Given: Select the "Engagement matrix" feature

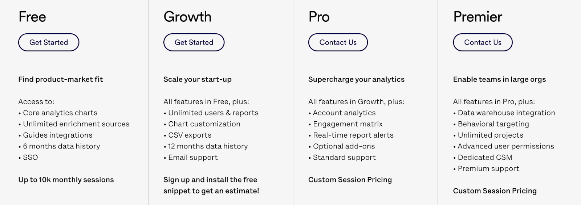Looking at the screenshot, I should [x=348, y=124].
